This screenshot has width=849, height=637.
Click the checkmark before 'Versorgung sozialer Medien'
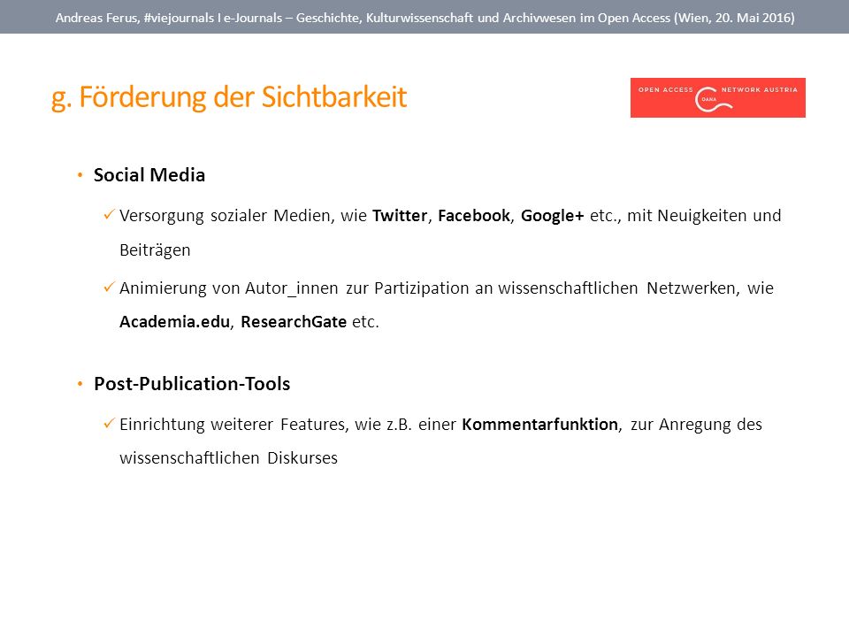(109, 214)
